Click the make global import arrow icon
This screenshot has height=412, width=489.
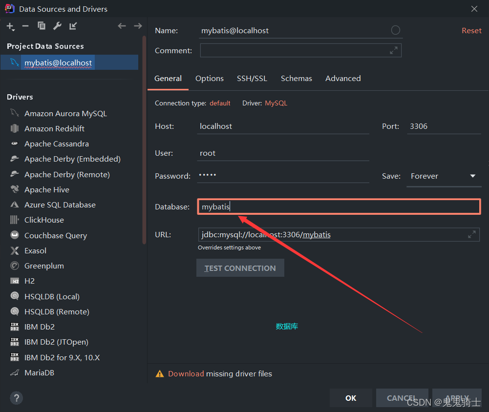73,26
